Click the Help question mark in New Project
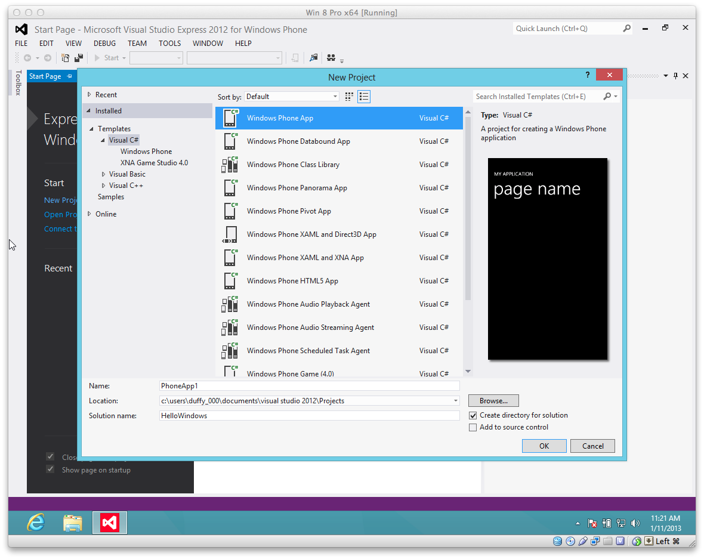704x559 pixels. [x=588, y=75]
